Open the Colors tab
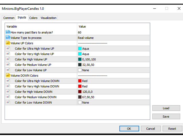The image size is (183, 137). point(33,18)
